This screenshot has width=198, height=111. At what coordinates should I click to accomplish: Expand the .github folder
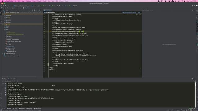point(4,16)
